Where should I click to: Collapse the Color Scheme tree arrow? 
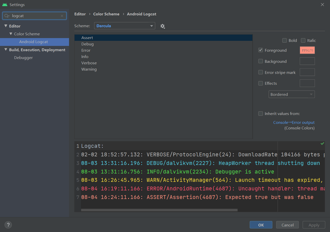(11, 34)
